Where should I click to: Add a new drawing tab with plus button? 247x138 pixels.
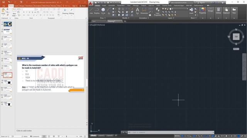coord(125,21)
